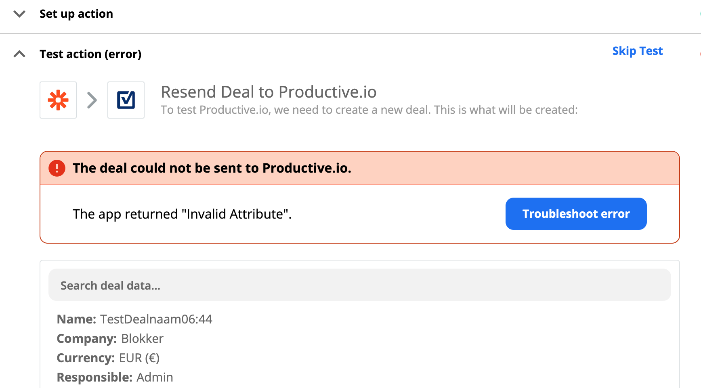Click the Company label in deal data
Screen dimensions: 701x388
[x=87, y=338]
